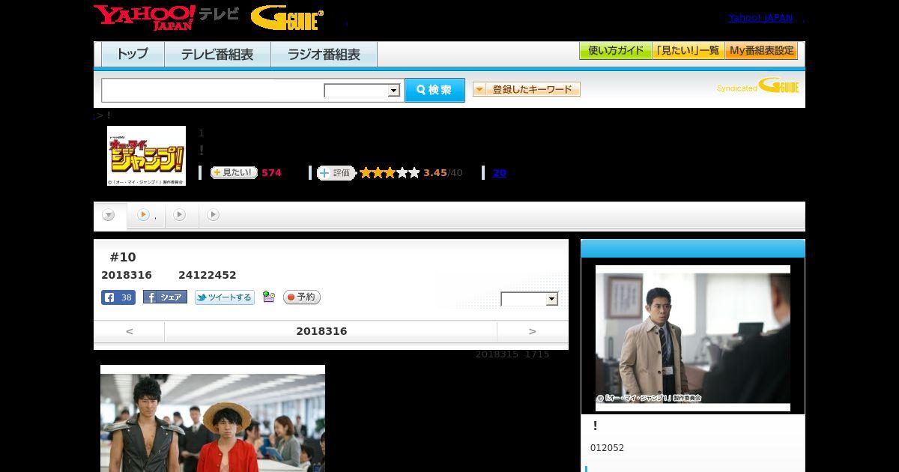The width and height of the screenshot is (899, 472).
Task: Open My番組表設定
Action: [x=761, y=51]
